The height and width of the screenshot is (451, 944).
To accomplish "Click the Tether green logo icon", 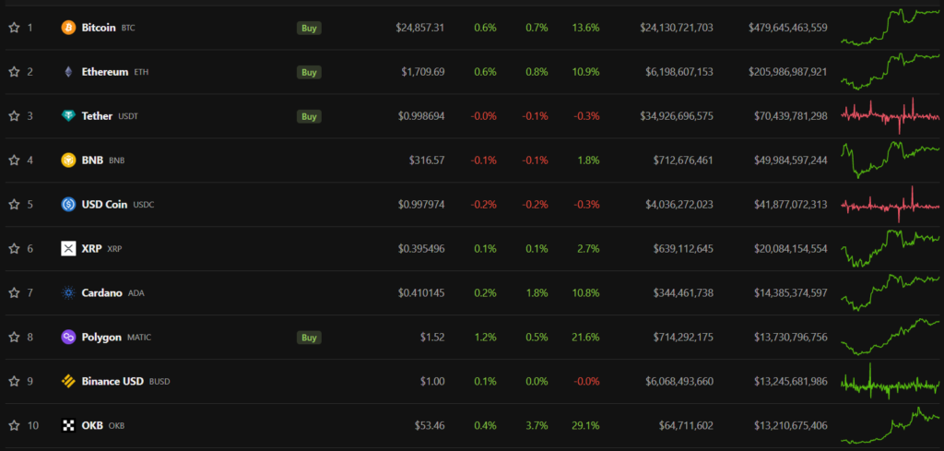I will tap(68, 116).
